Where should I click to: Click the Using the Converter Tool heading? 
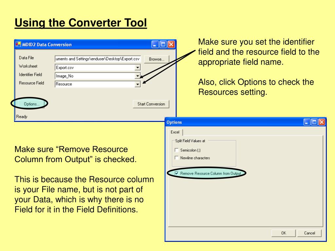(81, 23)
